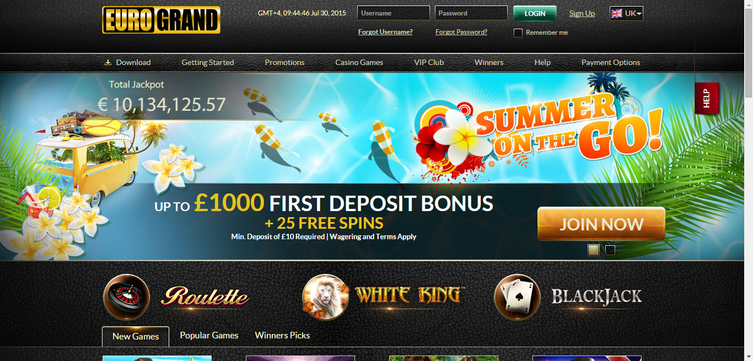
Task: Click the Download arrow icon
Action: [x=108, y=62]
